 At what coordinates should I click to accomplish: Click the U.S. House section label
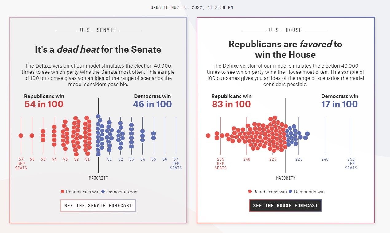click(x=285, y=30)
